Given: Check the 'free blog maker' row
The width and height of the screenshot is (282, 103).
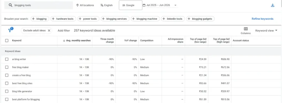Looking at the screenshot, I should [x=7, y=67].
